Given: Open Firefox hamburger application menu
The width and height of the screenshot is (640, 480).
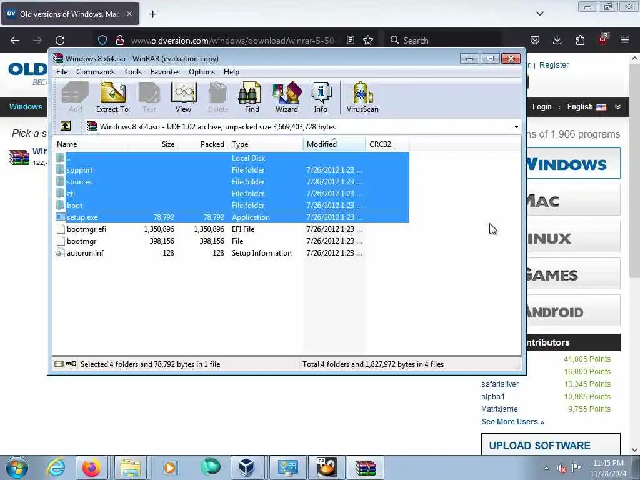Looking at the screenshot, I should (x=625, y=41).
